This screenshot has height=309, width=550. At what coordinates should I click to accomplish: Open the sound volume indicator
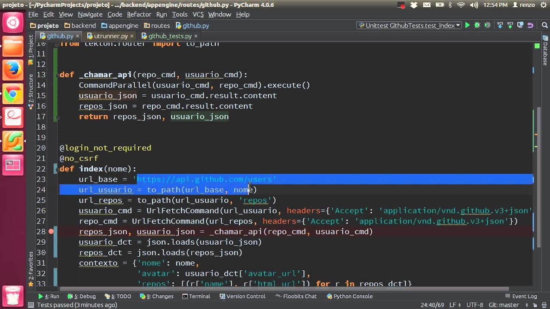tap(474, 5)
